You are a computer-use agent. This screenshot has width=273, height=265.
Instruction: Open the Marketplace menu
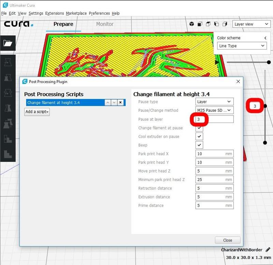click(76, 13)
